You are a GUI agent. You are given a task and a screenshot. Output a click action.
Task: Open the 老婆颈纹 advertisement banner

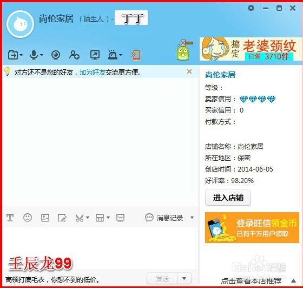pyautogui.click(x=251, y=49)
